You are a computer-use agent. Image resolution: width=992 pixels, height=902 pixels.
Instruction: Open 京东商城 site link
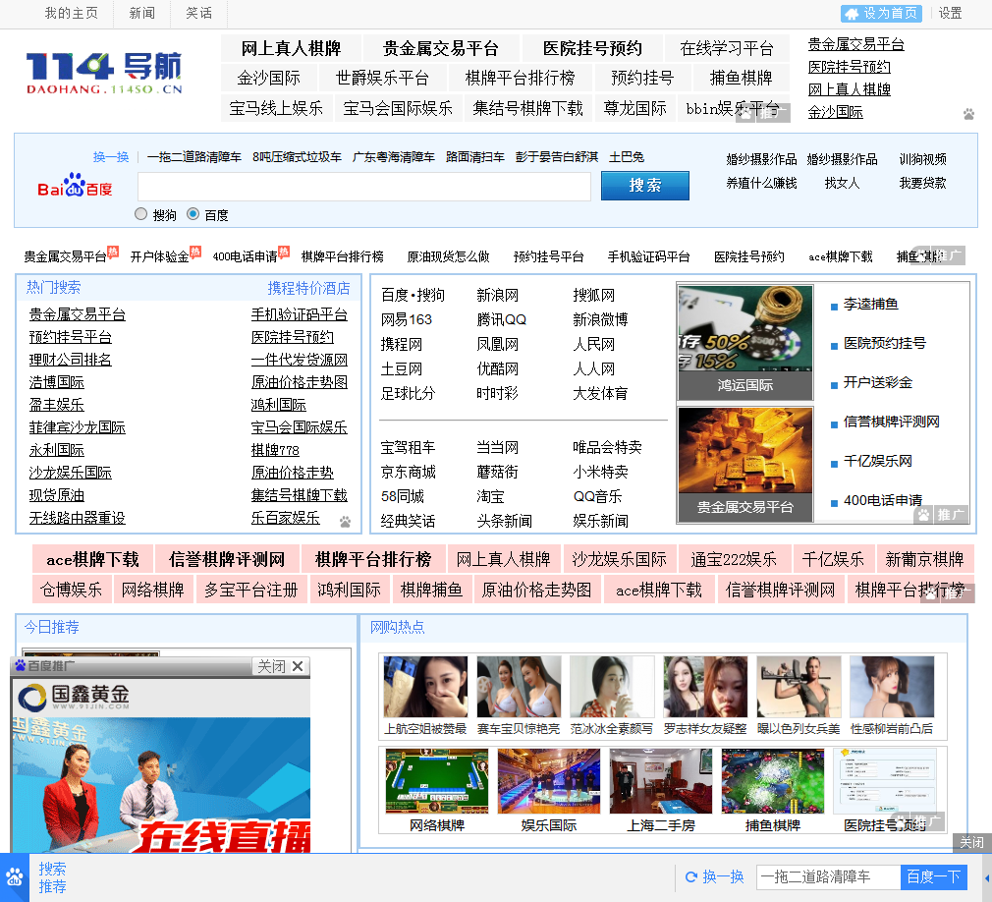(408, 472)
